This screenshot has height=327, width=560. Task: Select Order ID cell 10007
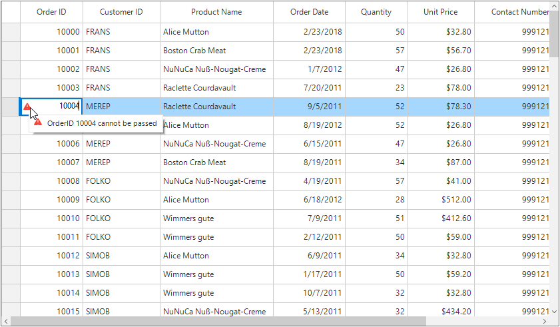[51, 163]
